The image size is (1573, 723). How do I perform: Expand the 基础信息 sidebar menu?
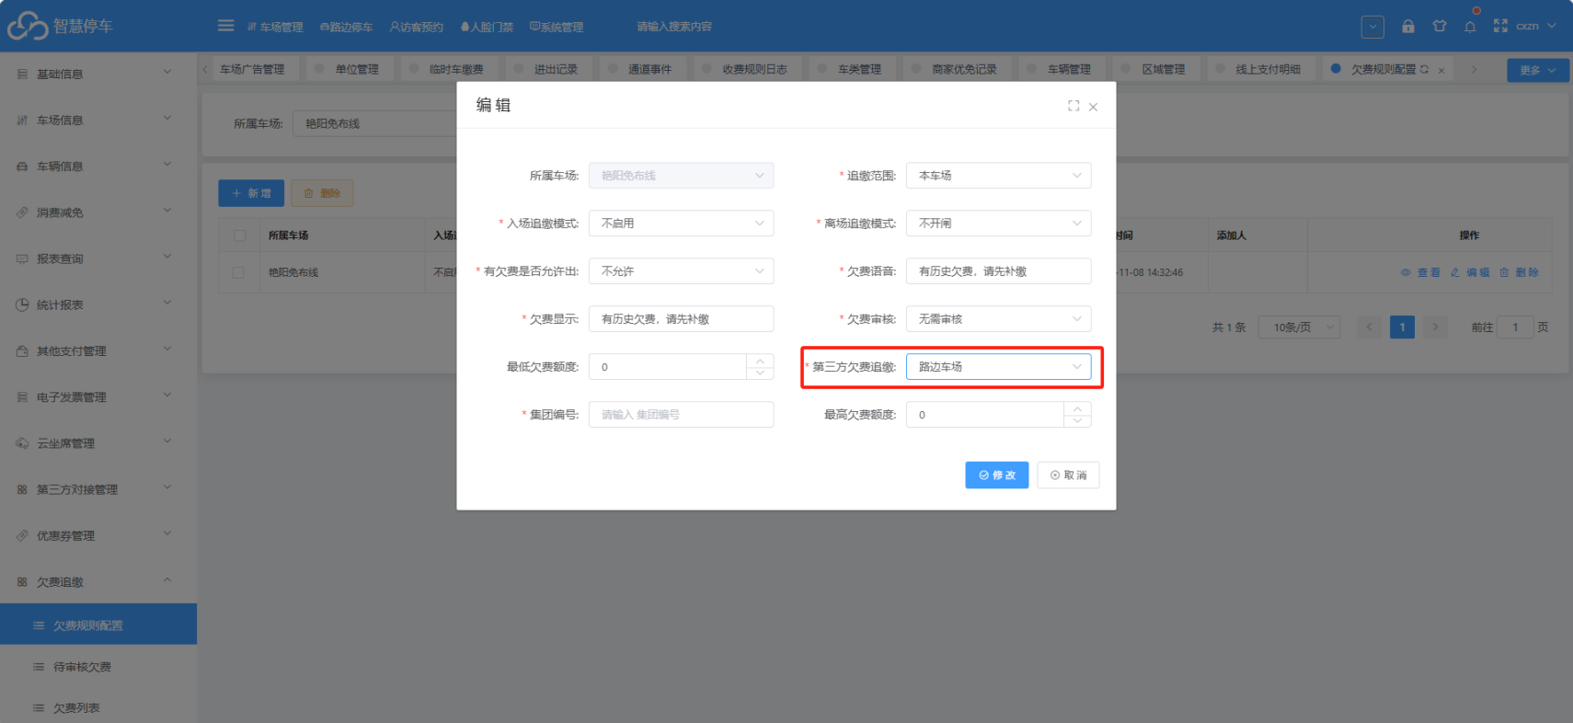(98, 74)
